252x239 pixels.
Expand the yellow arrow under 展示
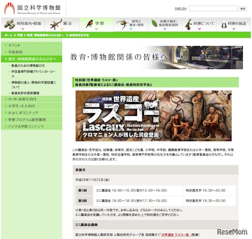62,29
